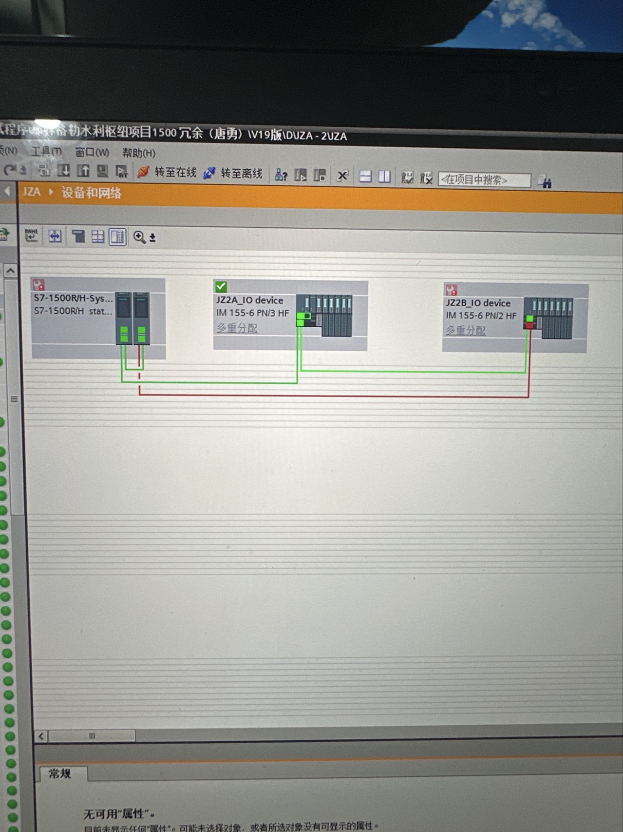The width and height of the screenshot is (623, 832).
Task: Click the Start runtime (RT) icon
Action: [122, 171]
